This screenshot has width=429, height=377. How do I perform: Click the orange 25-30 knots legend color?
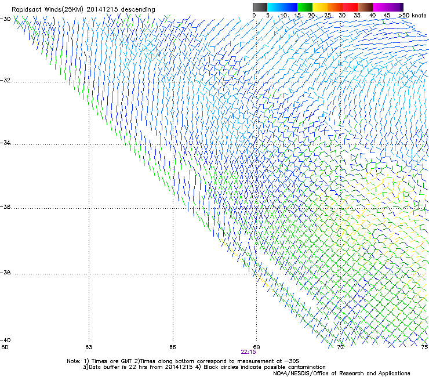(335, 7)
